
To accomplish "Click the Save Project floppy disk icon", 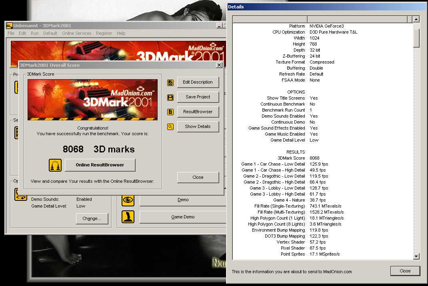I will tap(170, 98).
